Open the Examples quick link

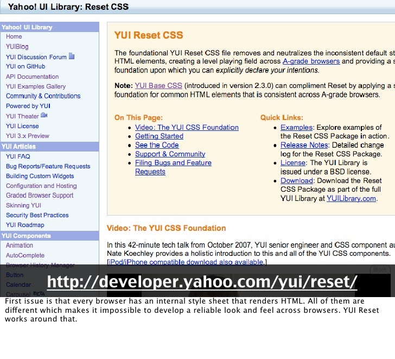(296, 127)
